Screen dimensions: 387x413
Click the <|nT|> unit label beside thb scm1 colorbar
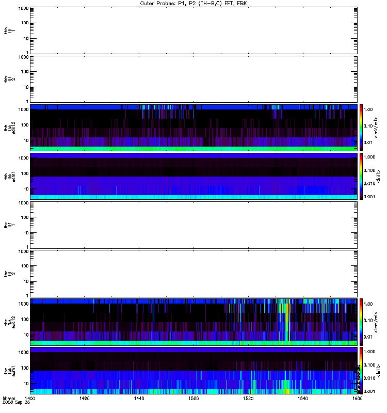tap(379, 177)
